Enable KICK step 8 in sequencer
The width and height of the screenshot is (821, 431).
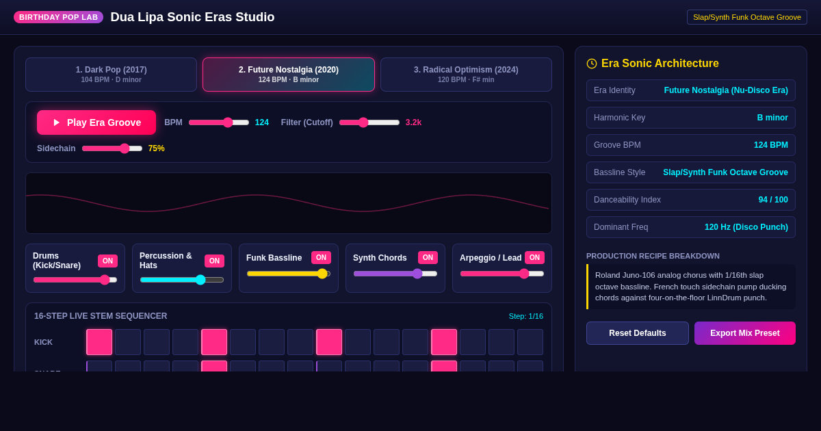pyautogui.click(x=300, y=342)
